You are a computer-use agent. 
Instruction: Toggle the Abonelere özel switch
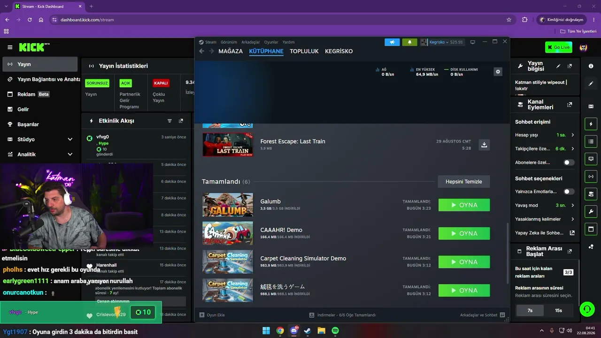click(569, 162)
